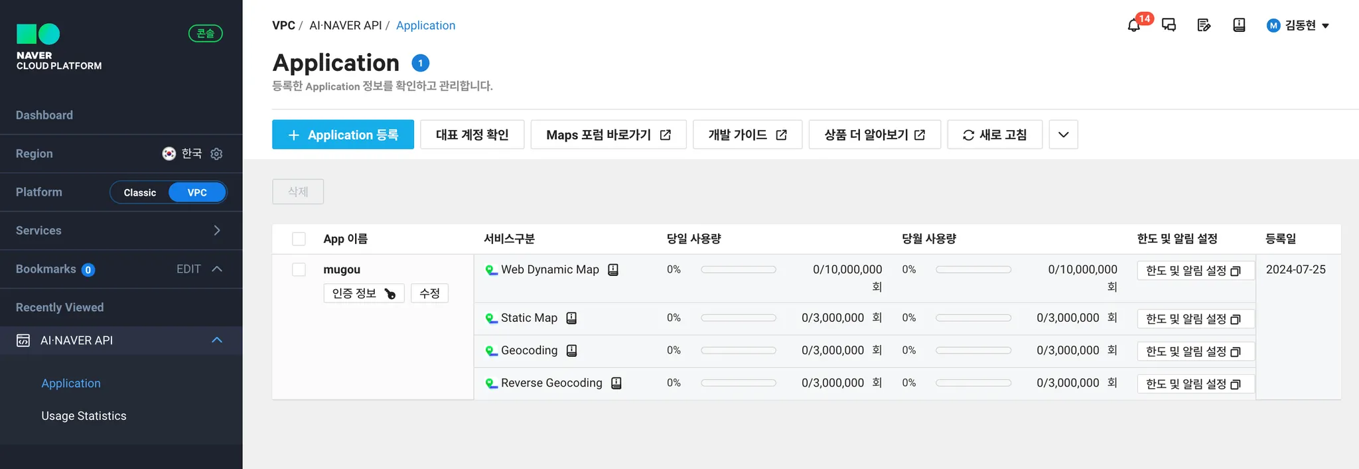
Task: Open the chat support icon
Action: coord(1169,25)
